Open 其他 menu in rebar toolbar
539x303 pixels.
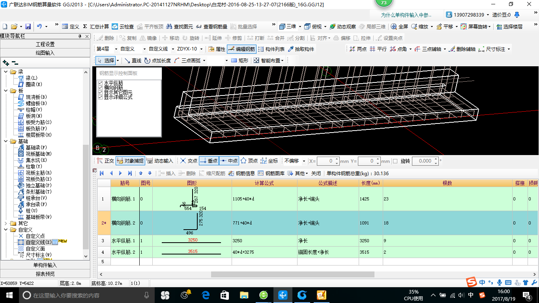click(298, 173)
